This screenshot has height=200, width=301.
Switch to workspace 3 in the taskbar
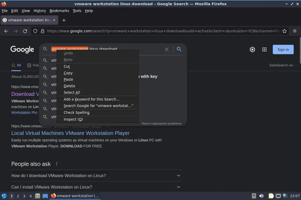coord(24,196)
